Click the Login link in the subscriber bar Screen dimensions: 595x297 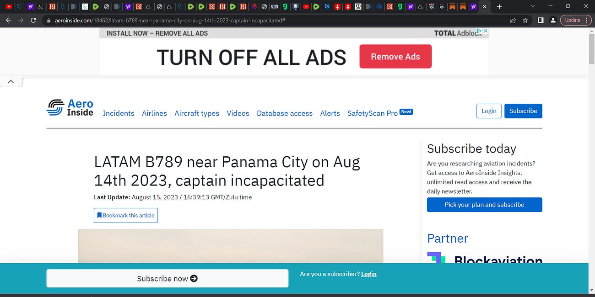pyautogui.click(x=368, y=274)
